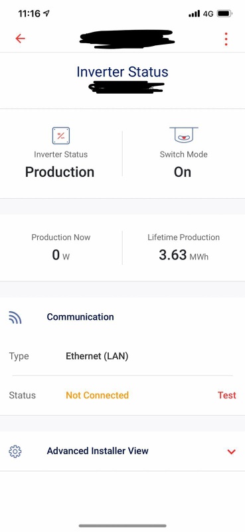The width and height of the screenshot is (245, 532).
Task: Expand the Advanced Installer View chevron
Action: [232, 452]
